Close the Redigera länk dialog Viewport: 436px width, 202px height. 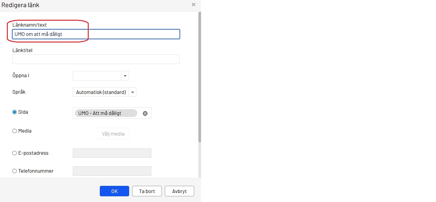(x=193, y=4)
